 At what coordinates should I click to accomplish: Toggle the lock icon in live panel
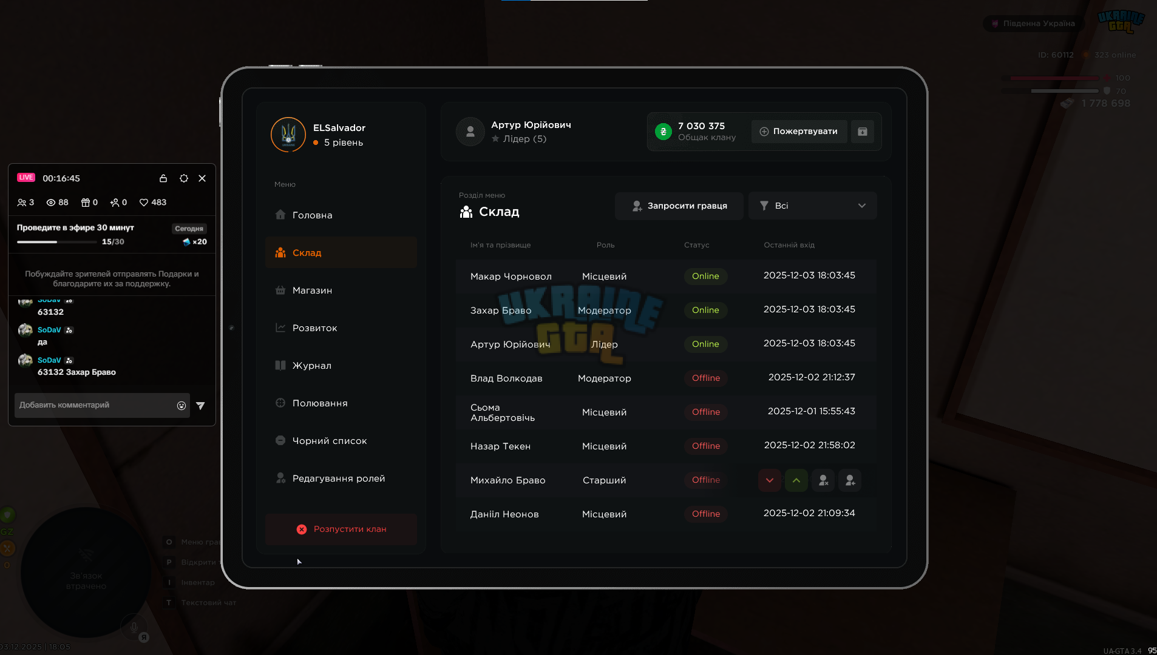coord(163,178)
